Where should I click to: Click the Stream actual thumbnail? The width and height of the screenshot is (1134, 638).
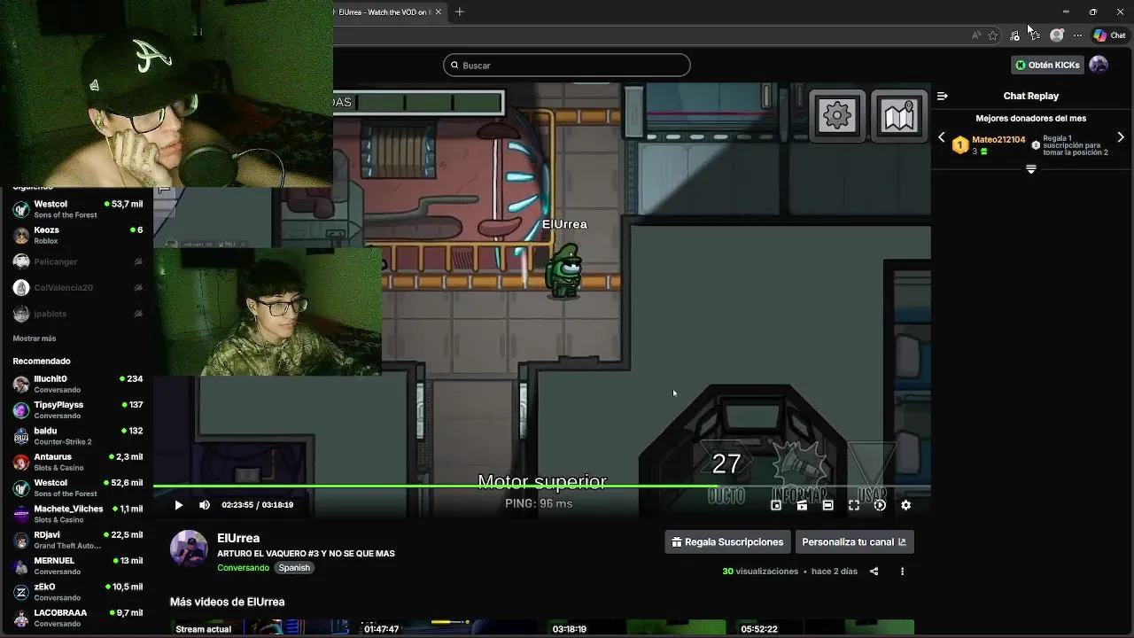coord(259,628)
